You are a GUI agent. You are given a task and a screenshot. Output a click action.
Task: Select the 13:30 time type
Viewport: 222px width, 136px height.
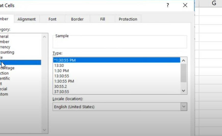(x=117, y=66)
